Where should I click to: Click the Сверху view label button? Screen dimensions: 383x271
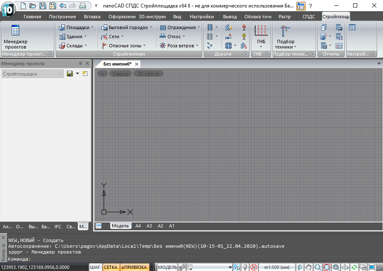tap(120, 74)
